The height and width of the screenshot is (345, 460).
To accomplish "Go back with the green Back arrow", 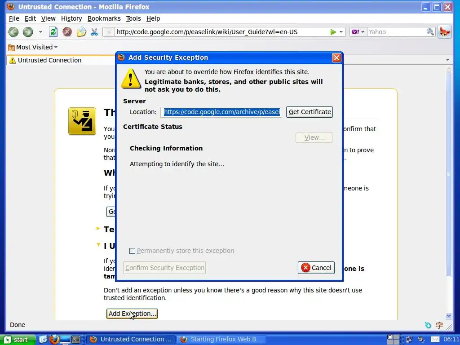I will tap(13, 32).
